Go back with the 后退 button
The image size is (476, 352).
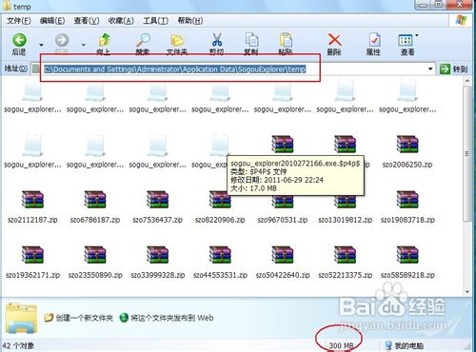pos(19,45)
